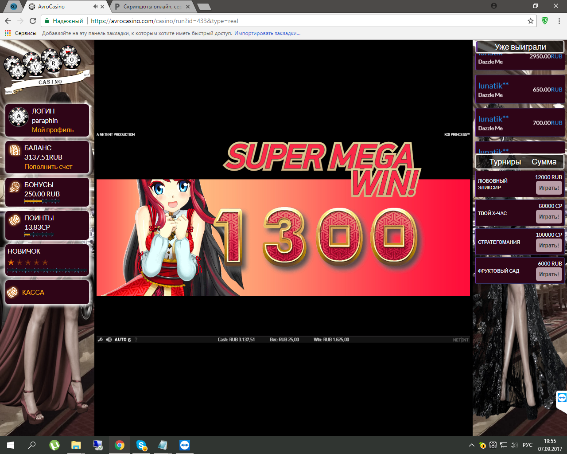This screenshot has width=567, height=454.
Task: Select lunatik 650.00 RUB winner entry
Action: (x=520, y=90)
